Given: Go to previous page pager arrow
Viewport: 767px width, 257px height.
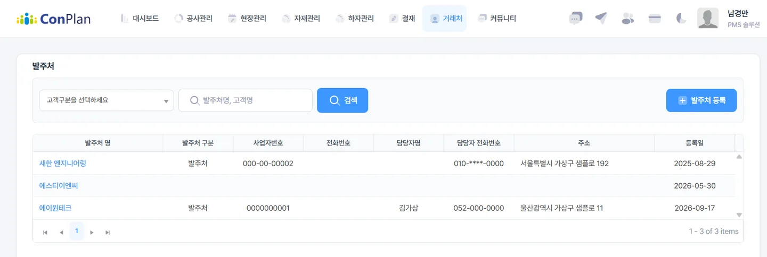Looking at the screenshot, I should (61, 232).
